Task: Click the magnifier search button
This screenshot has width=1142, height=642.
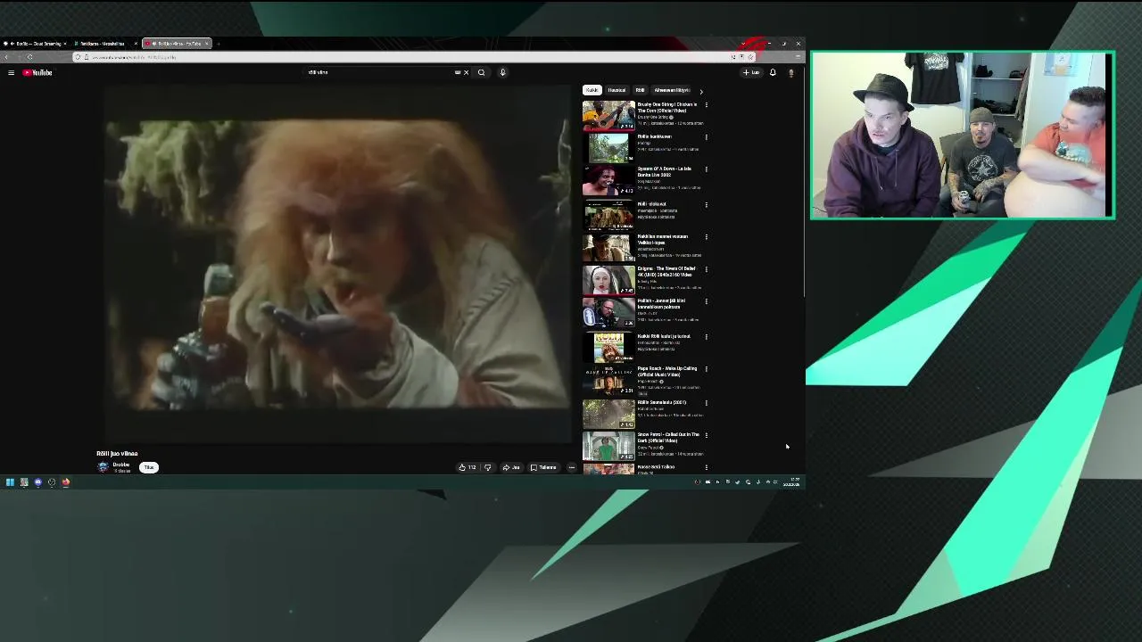Action: click(x=482, y=72)
